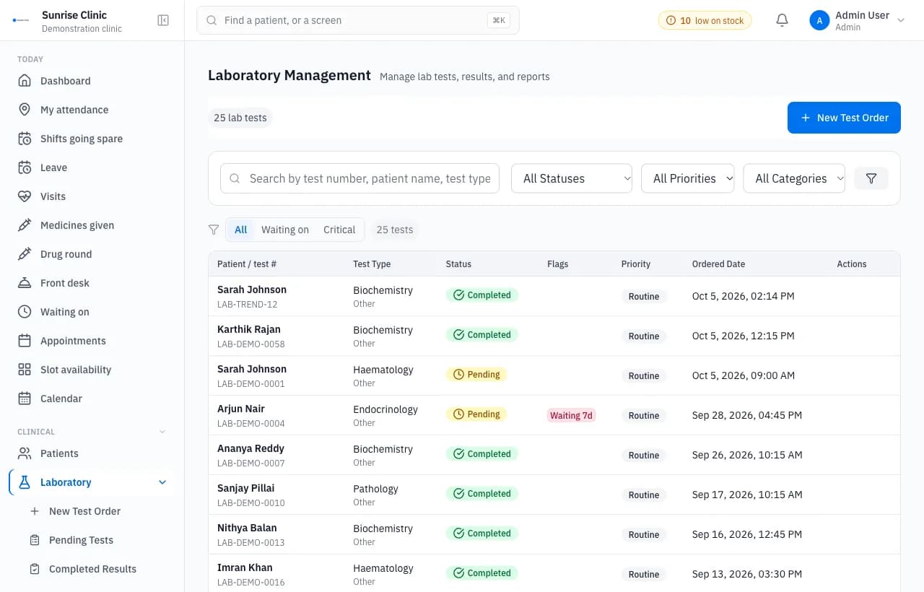924x592 pixels.
Task: Open the All Categories dropdown
Action: coord(794,178)
